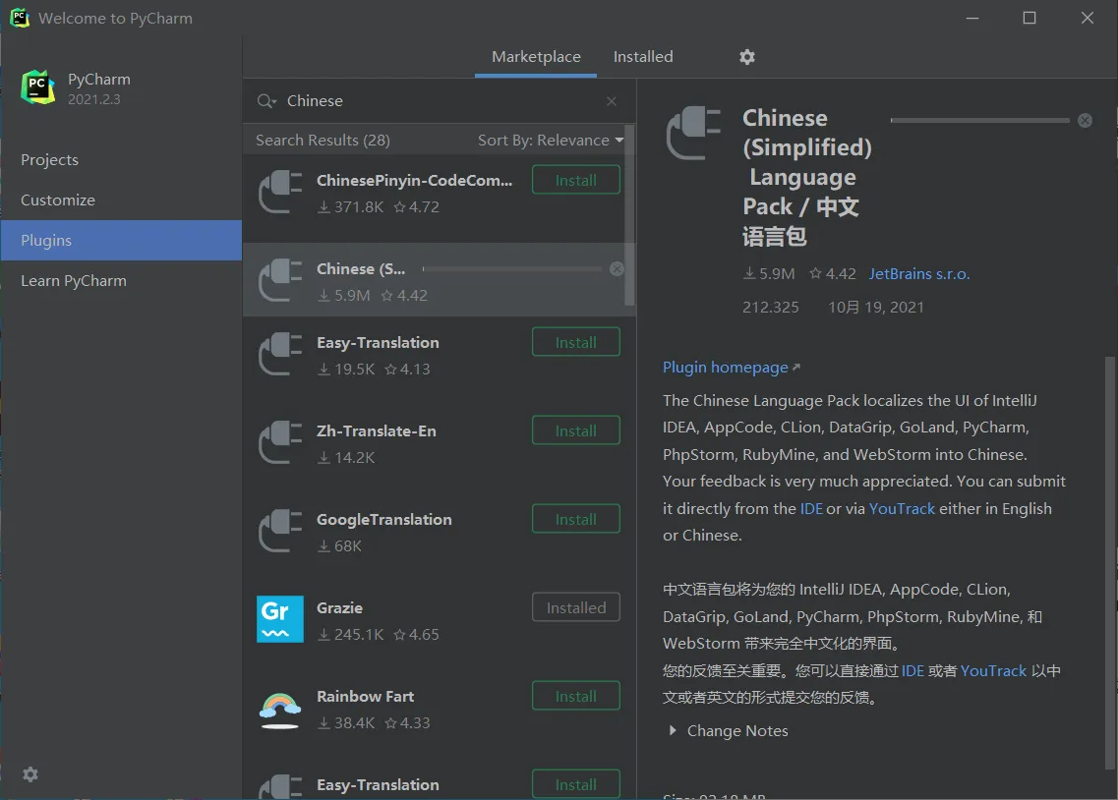Cancel installation in the plugin details panel
The height and width of the screenshot is (800, 1118).
pyautogui.click(x=1085, y=120)
